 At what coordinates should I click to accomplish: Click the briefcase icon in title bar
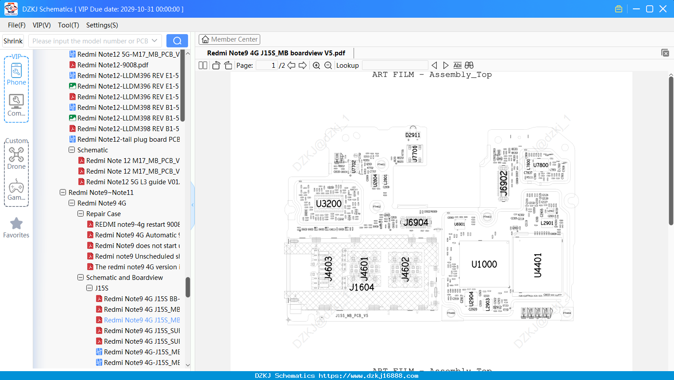click(x=619, y=9)
